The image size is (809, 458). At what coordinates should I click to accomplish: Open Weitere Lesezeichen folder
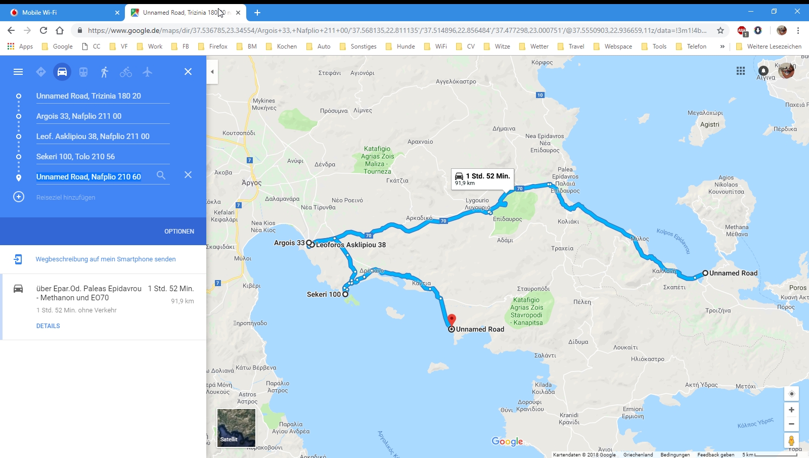[x=769, y=47]
